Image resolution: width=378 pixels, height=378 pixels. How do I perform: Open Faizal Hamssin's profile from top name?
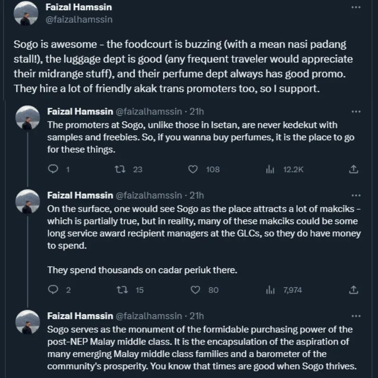pyautogui.click(x=78, y=8)
